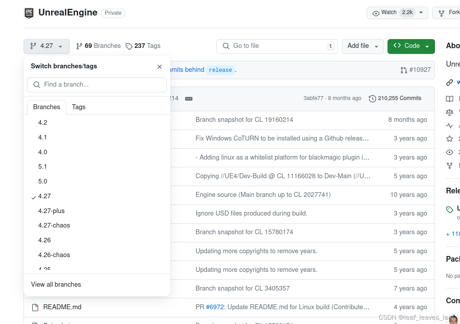Click the commits history clock icon

pos(372,99)
